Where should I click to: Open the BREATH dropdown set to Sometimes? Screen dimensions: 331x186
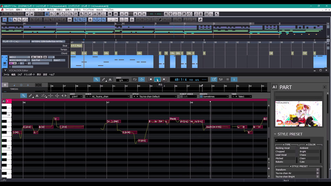[x=214, y=96]
